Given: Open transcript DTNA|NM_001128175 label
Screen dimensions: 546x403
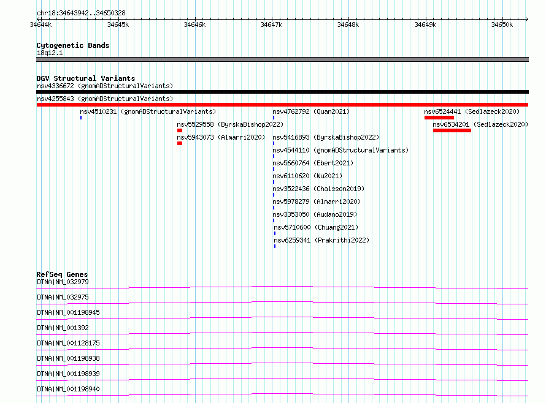Looking at the screenshot, I should click(68, 343).
